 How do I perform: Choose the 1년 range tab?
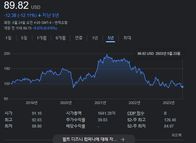[x=95, y=38]
